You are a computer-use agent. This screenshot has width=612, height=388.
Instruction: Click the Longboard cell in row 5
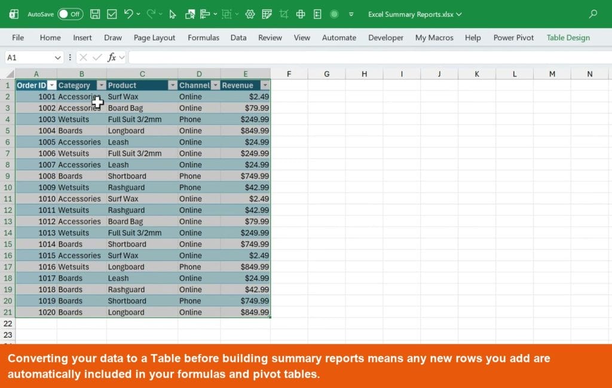point(142,131)
